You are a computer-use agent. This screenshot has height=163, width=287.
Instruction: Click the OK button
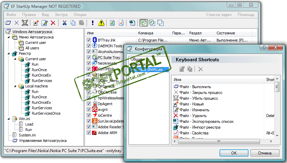pyautogui.click(x=234, y=153)
